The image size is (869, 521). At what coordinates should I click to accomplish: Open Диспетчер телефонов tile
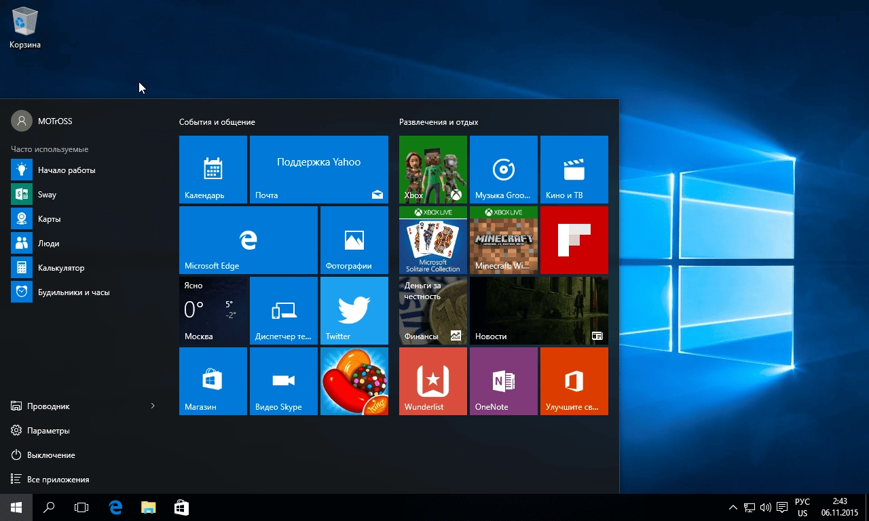(284, 311)
